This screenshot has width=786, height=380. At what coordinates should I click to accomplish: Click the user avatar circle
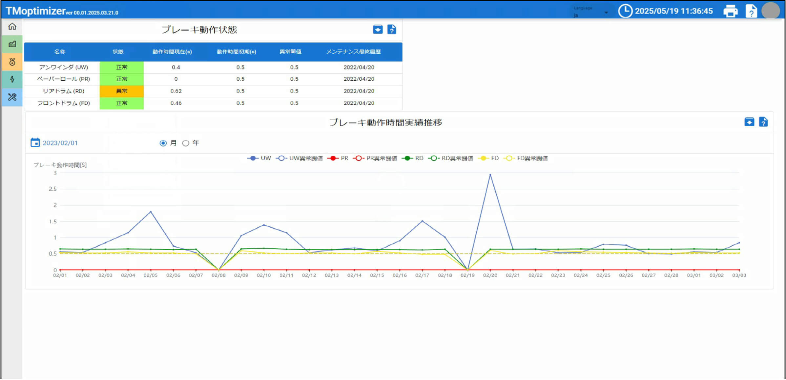[x=770, y=11]
